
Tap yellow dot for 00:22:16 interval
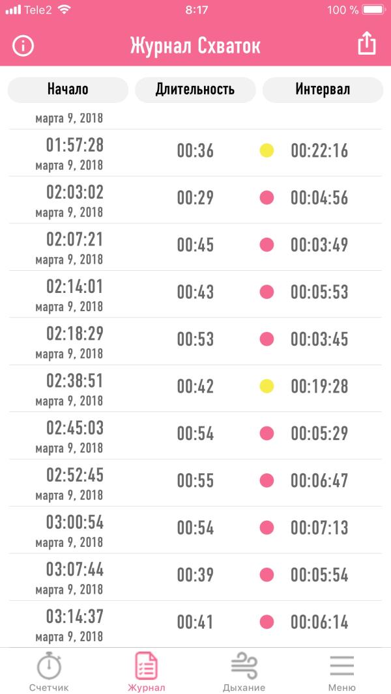click(267, 151)
